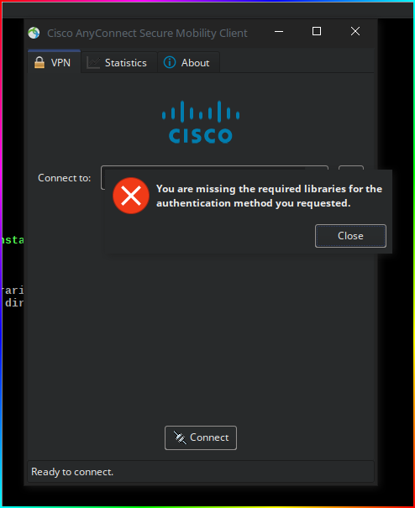Click the missing libraries error message text
The image size is (415, 508).
pos(269,196)
